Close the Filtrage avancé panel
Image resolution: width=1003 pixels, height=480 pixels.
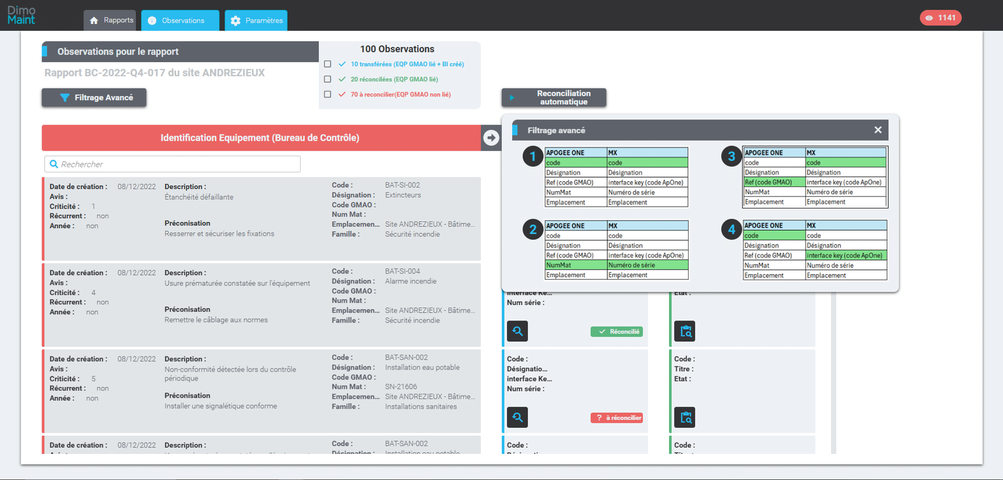(x=878, y=130)
